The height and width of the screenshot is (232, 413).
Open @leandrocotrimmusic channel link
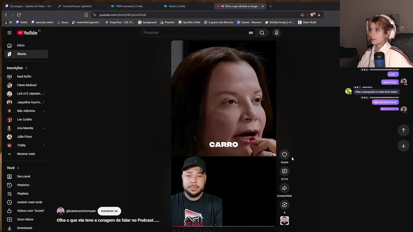pos(81,211)
